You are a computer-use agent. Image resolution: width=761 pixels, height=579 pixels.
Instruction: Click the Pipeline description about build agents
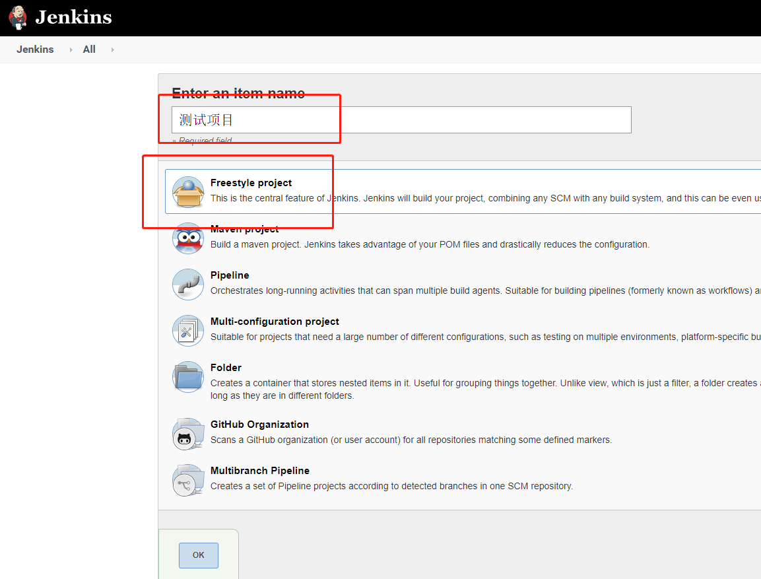point(485,290)
